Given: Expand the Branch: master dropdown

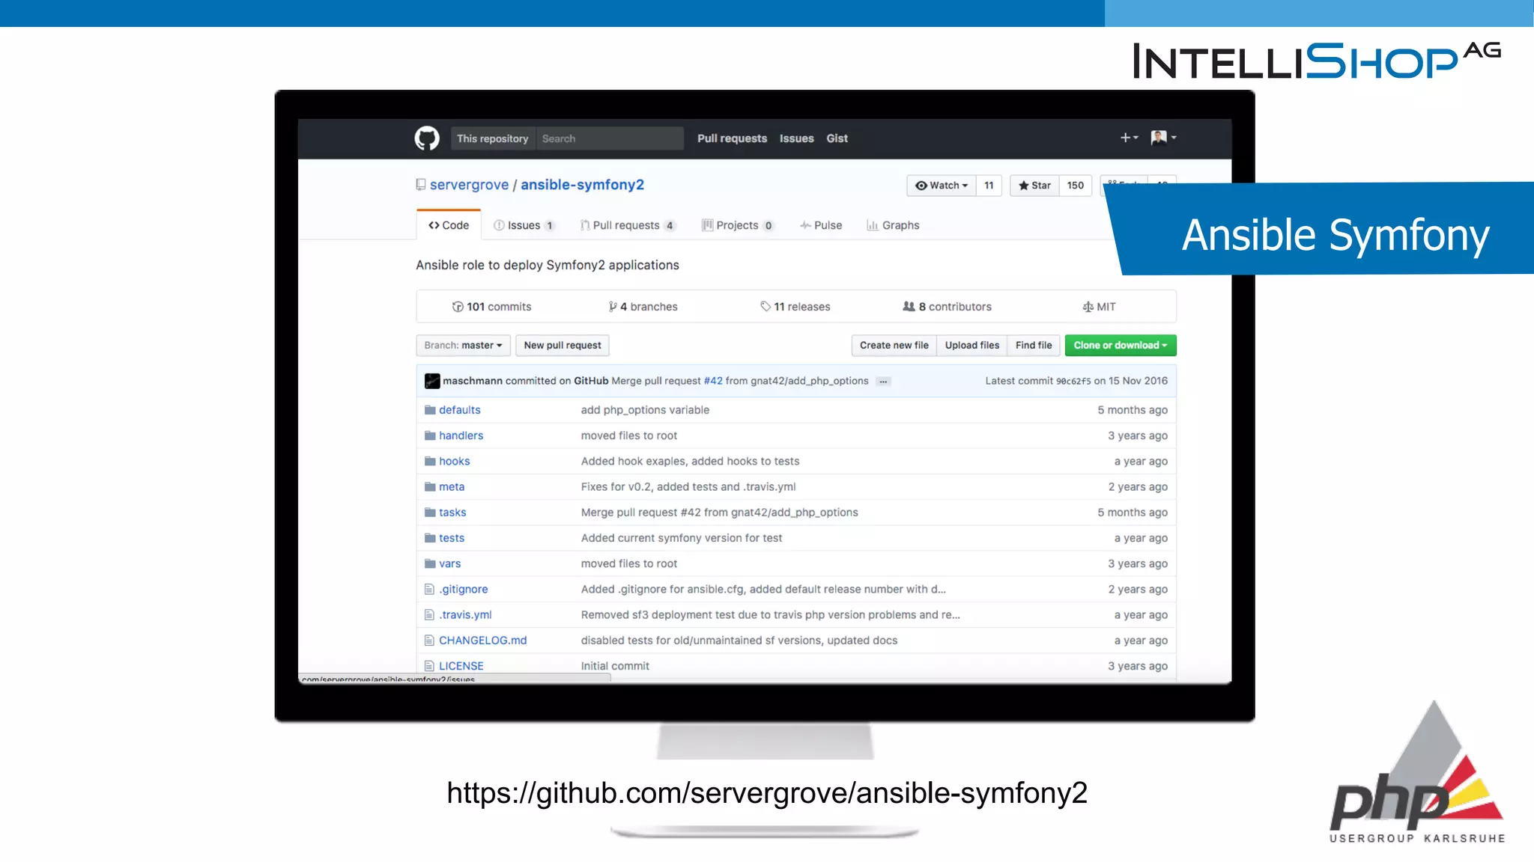Looking at the screenshot, I should 464,345.
